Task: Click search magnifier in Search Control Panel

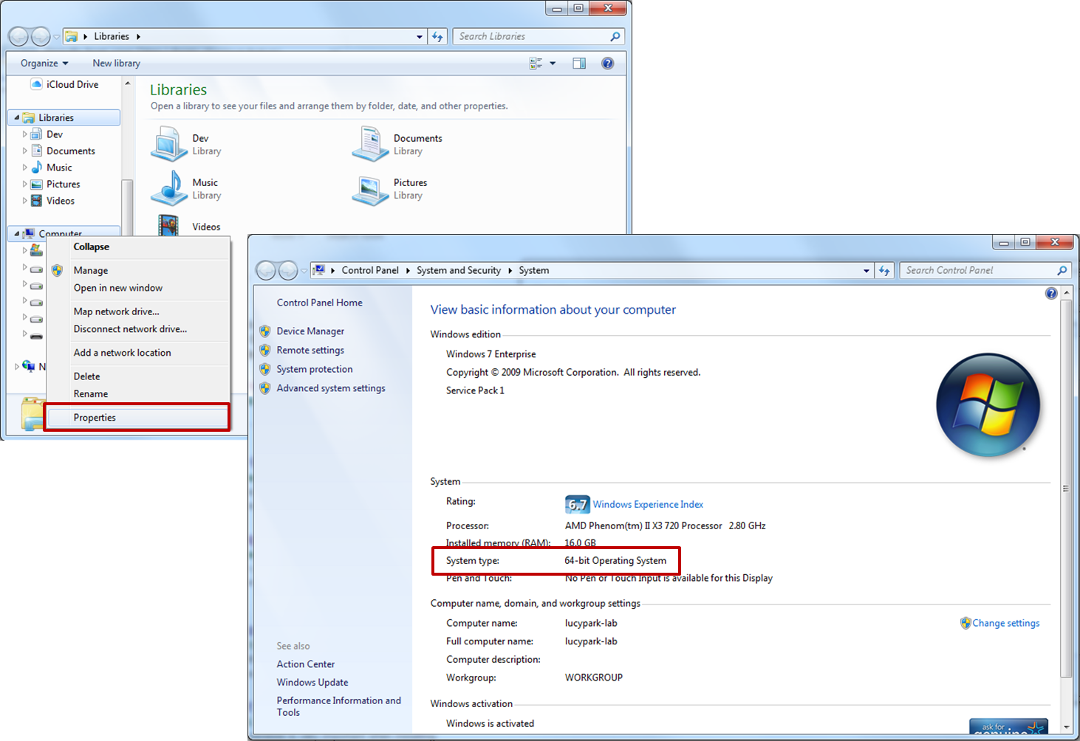Action: (1062, 270)
